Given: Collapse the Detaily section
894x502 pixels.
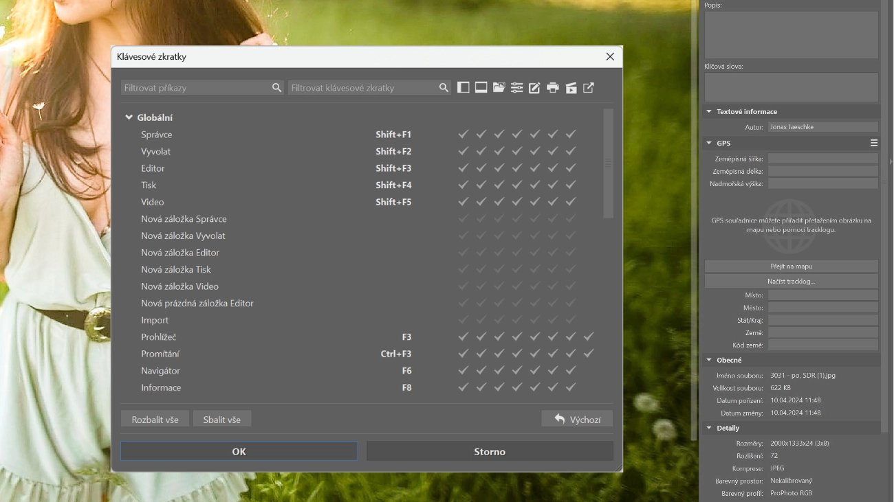Looking at the screenshot, I should pos(709,428).
